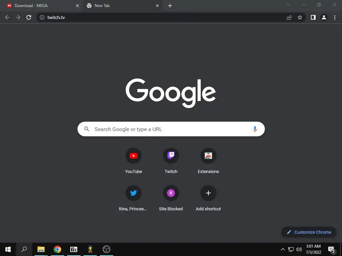Switch to the Download - MEGA tab
Image resolution: width=342 pixels, height=256 pixels.
click(x=41, y=6)
